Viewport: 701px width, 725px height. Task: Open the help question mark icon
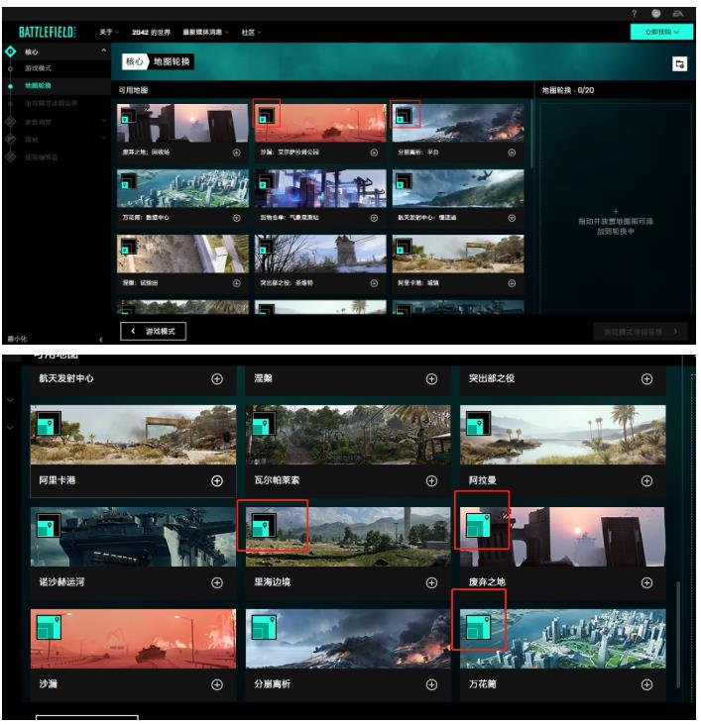(634, 14)
